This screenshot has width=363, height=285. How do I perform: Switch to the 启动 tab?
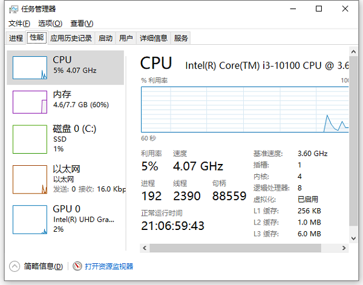(105, 38)
